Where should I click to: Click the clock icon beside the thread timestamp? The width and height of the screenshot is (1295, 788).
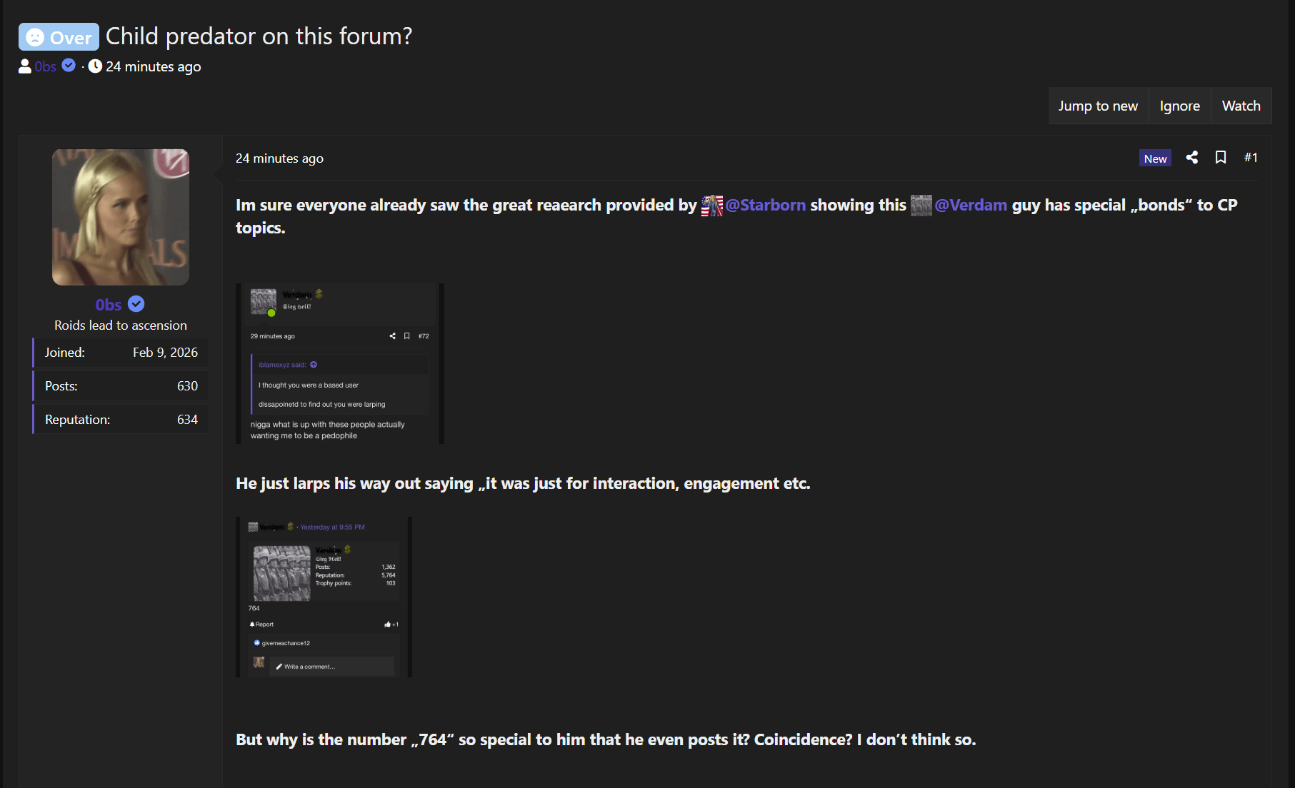click(x=94, y=66)
